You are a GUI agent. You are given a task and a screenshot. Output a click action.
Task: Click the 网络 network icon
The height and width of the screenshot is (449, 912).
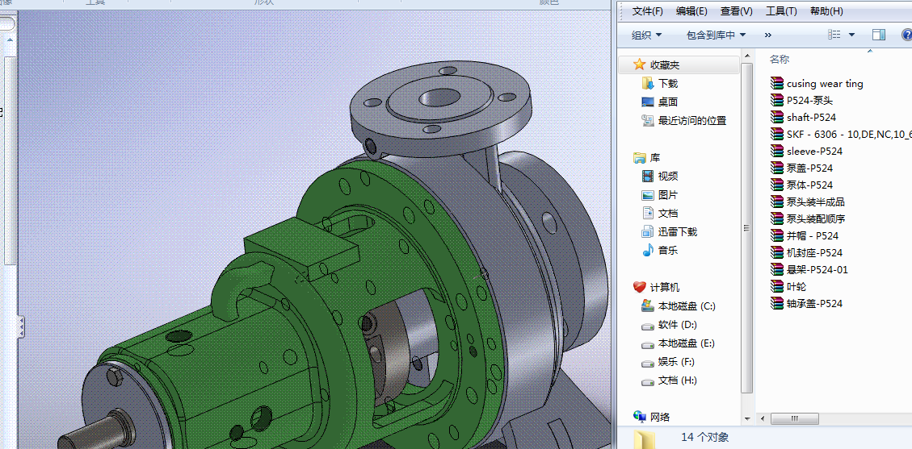click(639, 417)
